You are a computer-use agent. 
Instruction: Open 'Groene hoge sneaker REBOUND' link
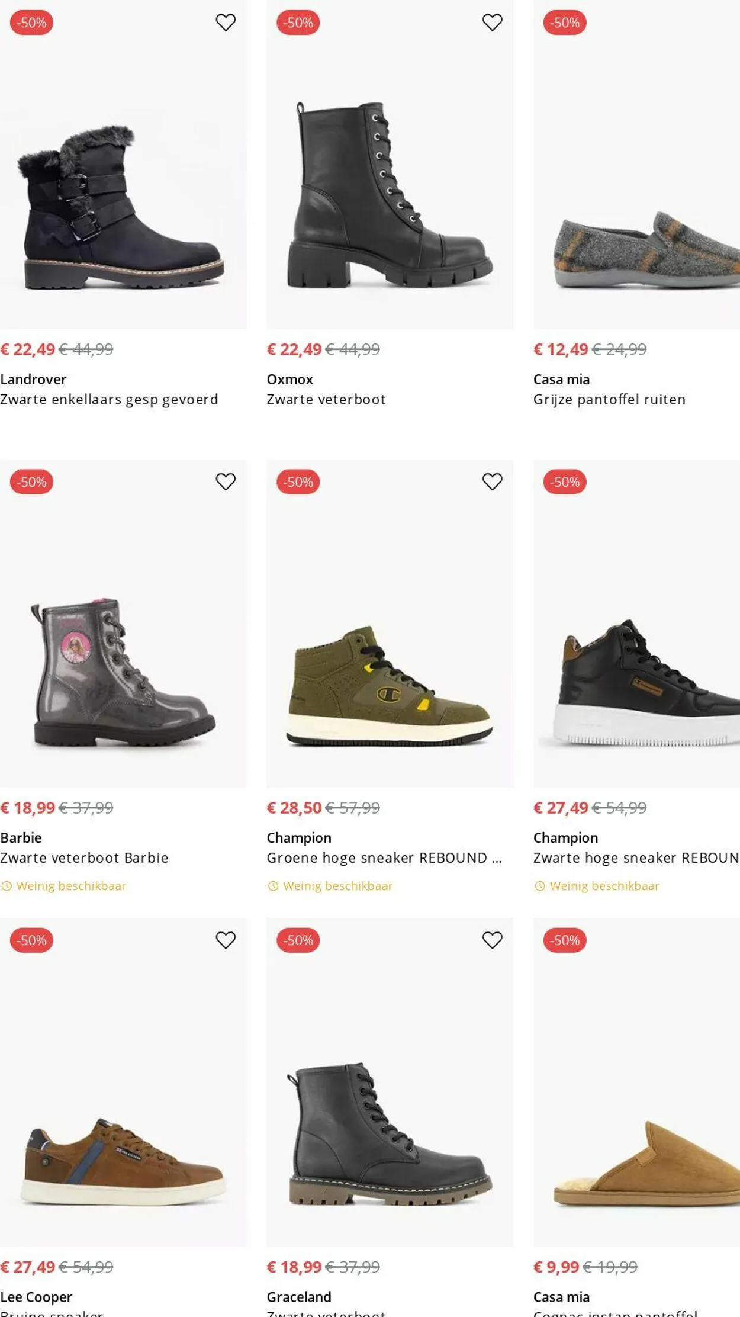tap(384, 858)
